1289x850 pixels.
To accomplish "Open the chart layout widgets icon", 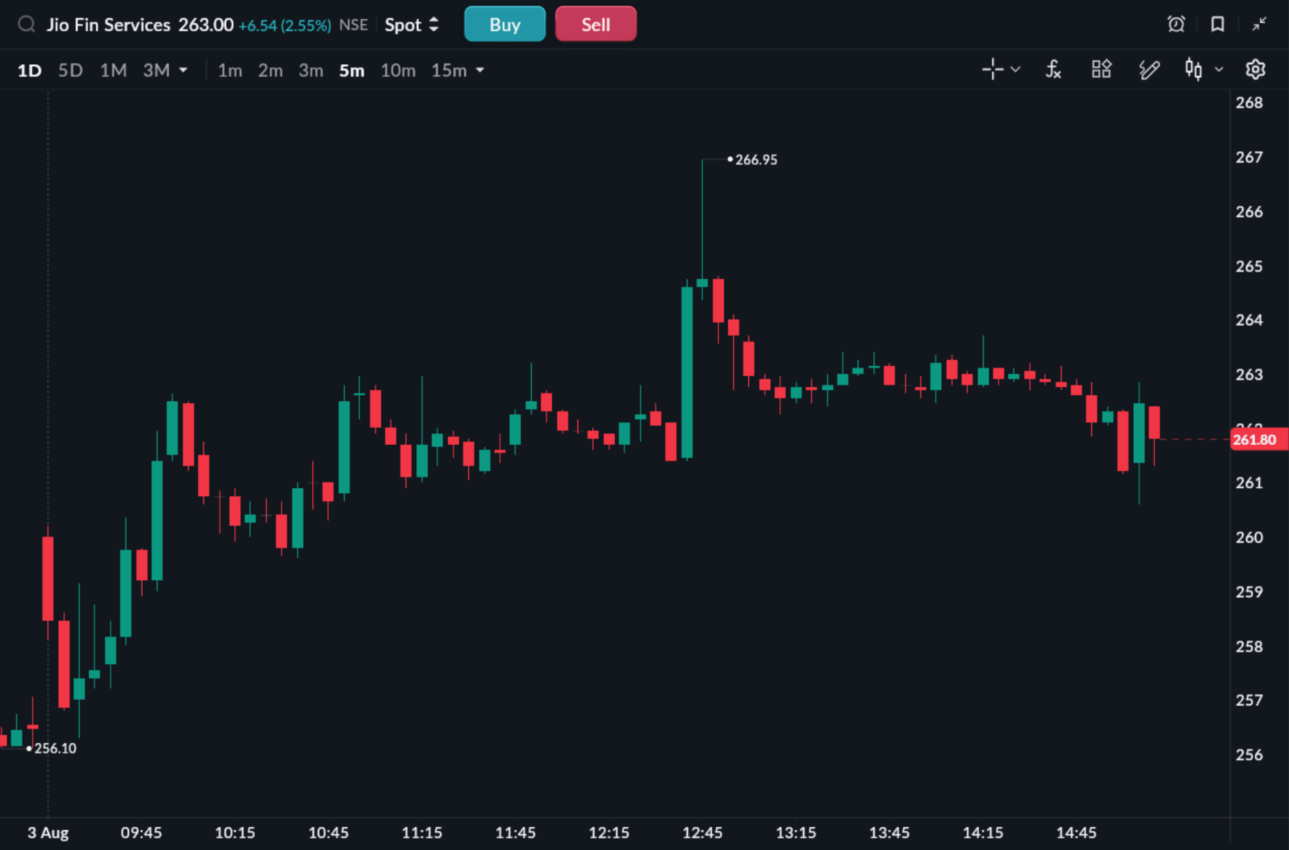I will tap(1101, 69).
